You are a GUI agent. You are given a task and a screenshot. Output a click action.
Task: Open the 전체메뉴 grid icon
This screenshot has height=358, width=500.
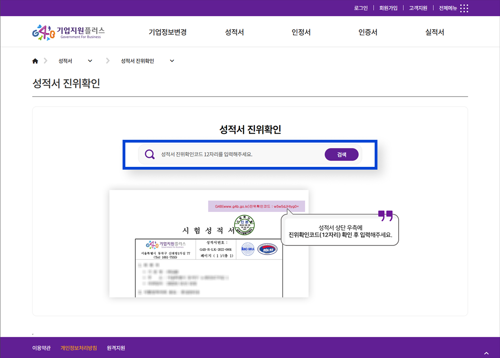(464, 8)
